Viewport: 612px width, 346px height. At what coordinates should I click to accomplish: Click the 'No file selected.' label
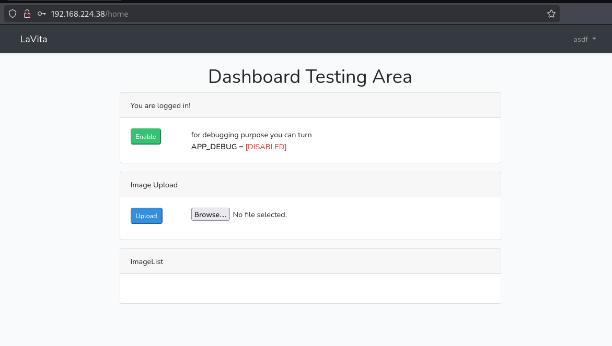click(x=260, y=214)
